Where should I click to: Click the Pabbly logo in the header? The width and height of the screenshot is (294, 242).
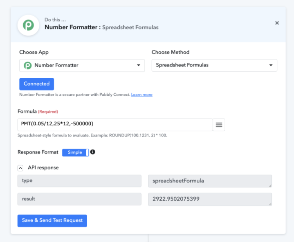tap(28, 25)
